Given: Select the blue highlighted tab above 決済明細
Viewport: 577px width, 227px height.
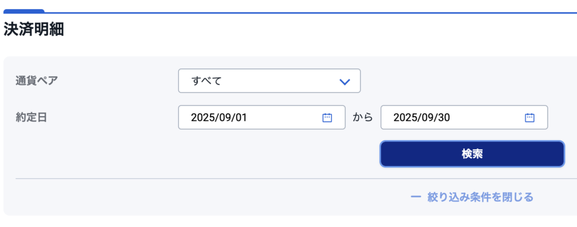Looking at the screenshot, I should (24, 11).
